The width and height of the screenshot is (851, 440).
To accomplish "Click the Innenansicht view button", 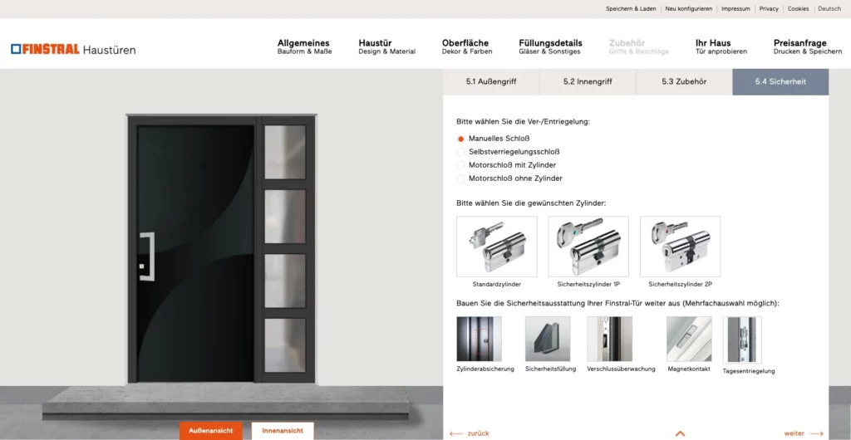I will (x=283, y=431).
